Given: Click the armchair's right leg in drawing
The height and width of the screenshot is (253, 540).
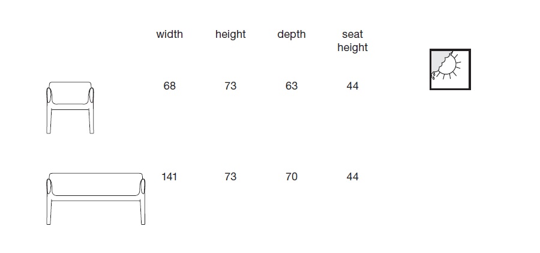Looking at the screenshot, I should [91, 121].
